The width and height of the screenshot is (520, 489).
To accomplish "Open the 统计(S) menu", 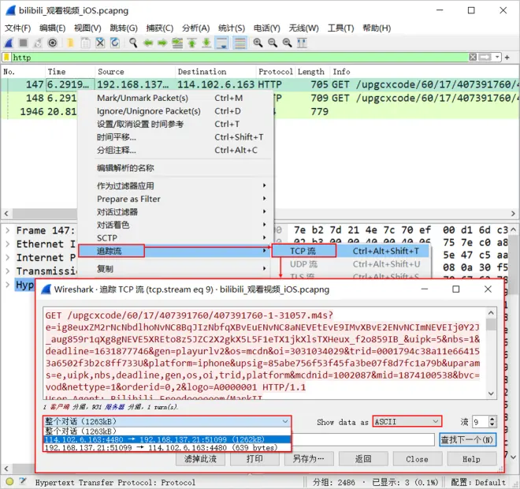I will 232,28.
